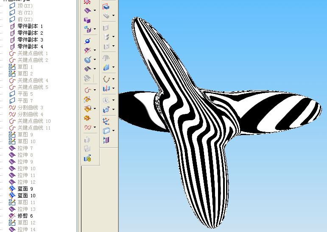The width and height of the screenshot is (327, 232).
Task: Select the orange project curve tool
Action: tap(87, 108)
